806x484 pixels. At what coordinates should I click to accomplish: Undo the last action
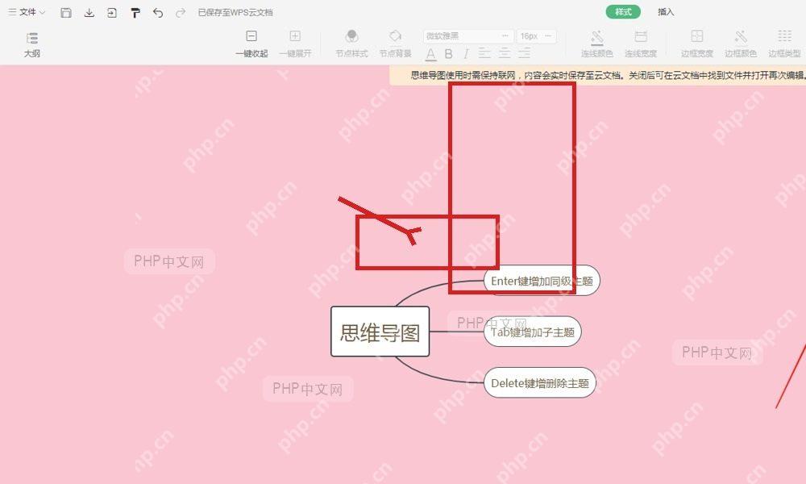click(x=158, y=12)
